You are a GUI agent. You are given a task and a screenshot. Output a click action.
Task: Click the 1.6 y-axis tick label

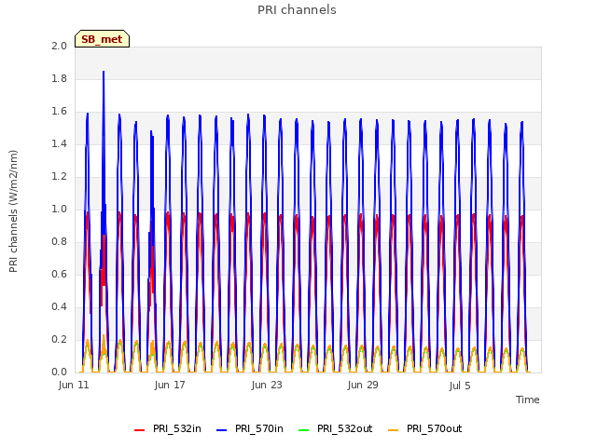point(59,112)
